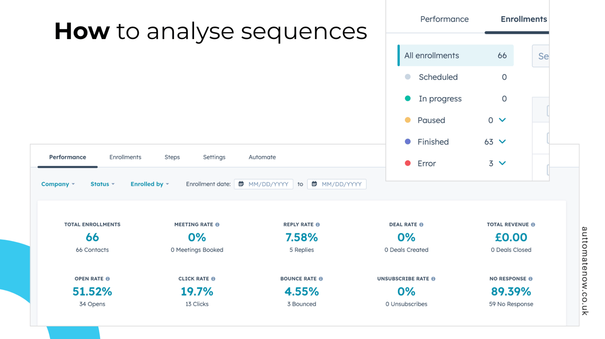Screen dimensions: 605x339
Task: Expand the Error enrollments chevron
Action: tap(503, 163)
